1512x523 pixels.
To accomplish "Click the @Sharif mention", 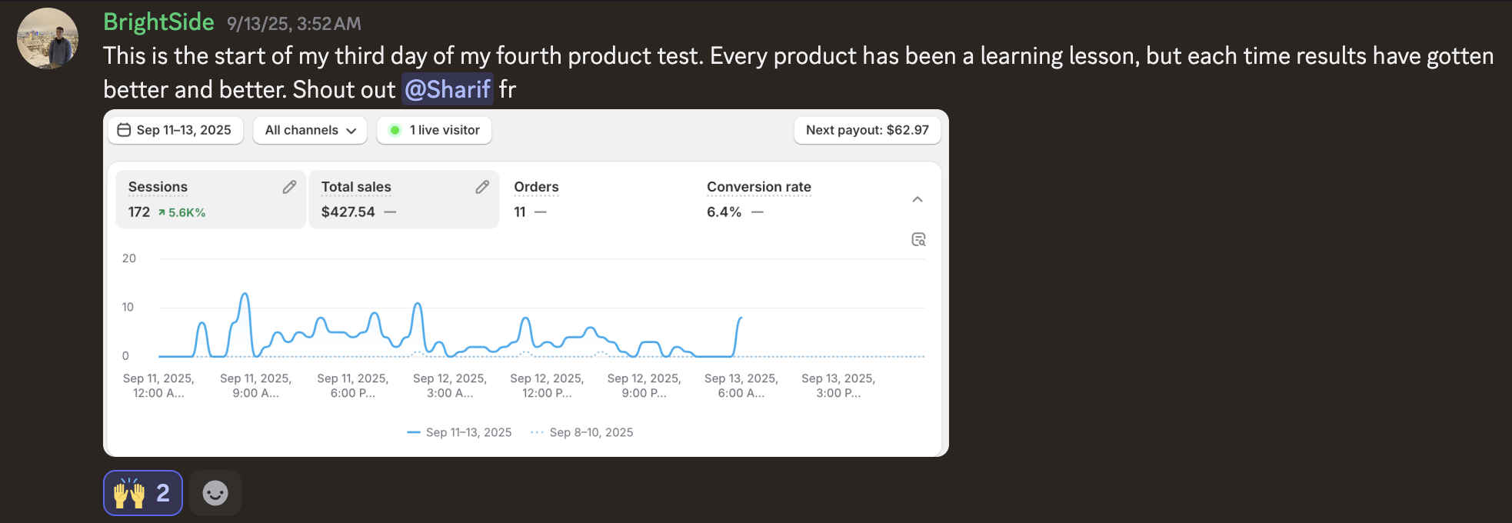I will click(x=447, y=90).
